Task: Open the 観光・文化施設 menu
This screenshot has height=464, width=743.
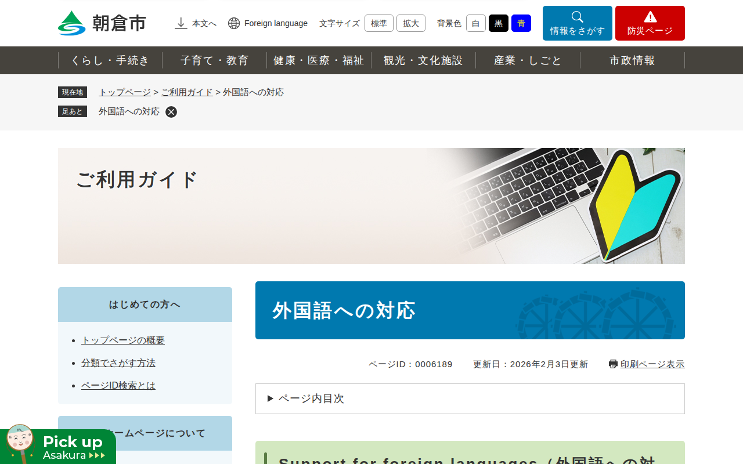Action: (x=424, y=60)
